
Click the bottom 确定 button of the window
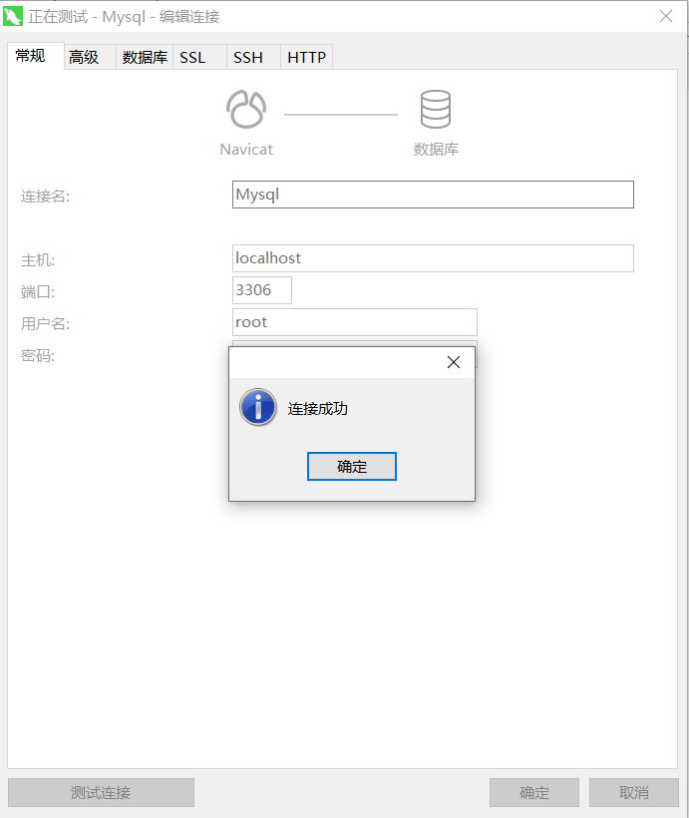[534, 792]
